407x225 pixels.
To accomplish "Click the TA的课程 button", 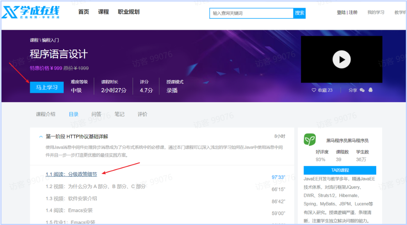I will pos(340,170).
